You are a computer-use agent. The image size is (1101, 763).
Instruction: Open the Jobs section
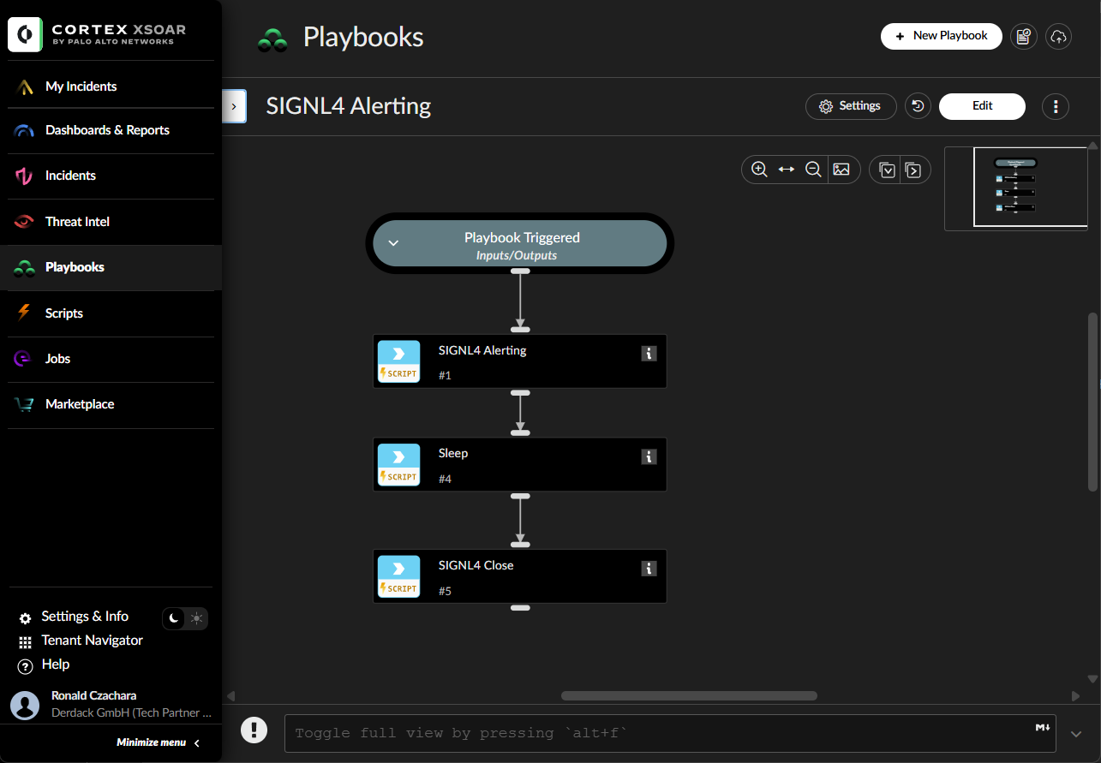tap(111, 359)
